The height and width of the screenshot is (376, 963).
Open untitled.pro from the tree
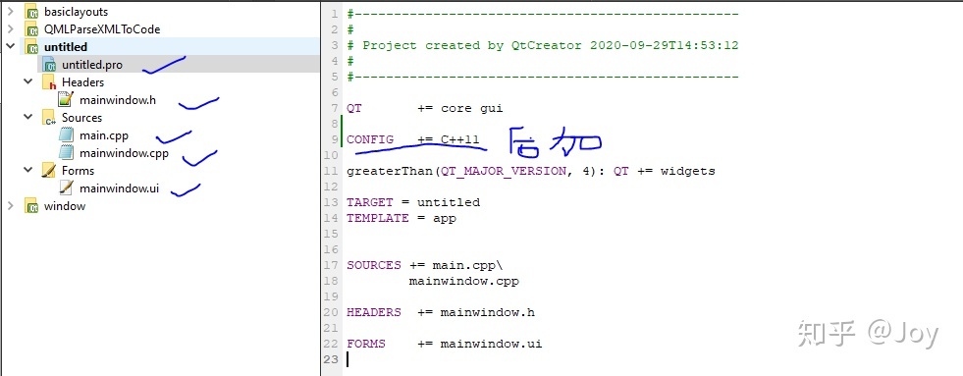92,65
